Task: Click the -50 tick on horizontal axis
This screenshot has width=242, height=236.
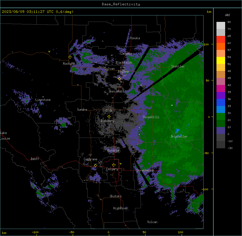Action: pos(72,232)
